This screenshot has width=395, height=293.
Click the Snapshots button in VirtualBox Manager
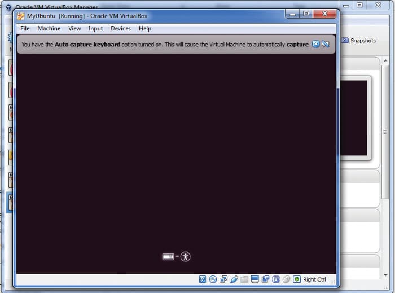[359, 40]
